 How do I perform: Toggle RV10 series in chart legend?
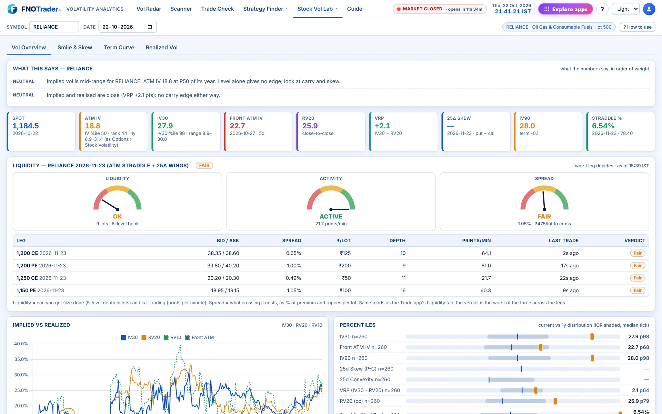(x=166, y=337)
